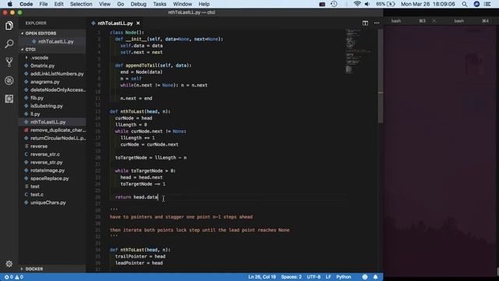Open uniqueChars.py file
The width and height of the screenshot is (499, 281).
pos(48,203)
